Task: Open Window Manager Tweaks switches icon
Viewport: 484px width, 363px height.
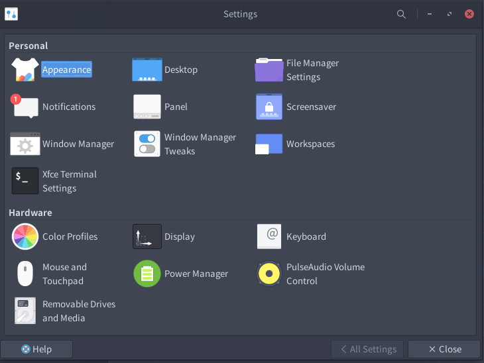Action: (x=147, y=144)
